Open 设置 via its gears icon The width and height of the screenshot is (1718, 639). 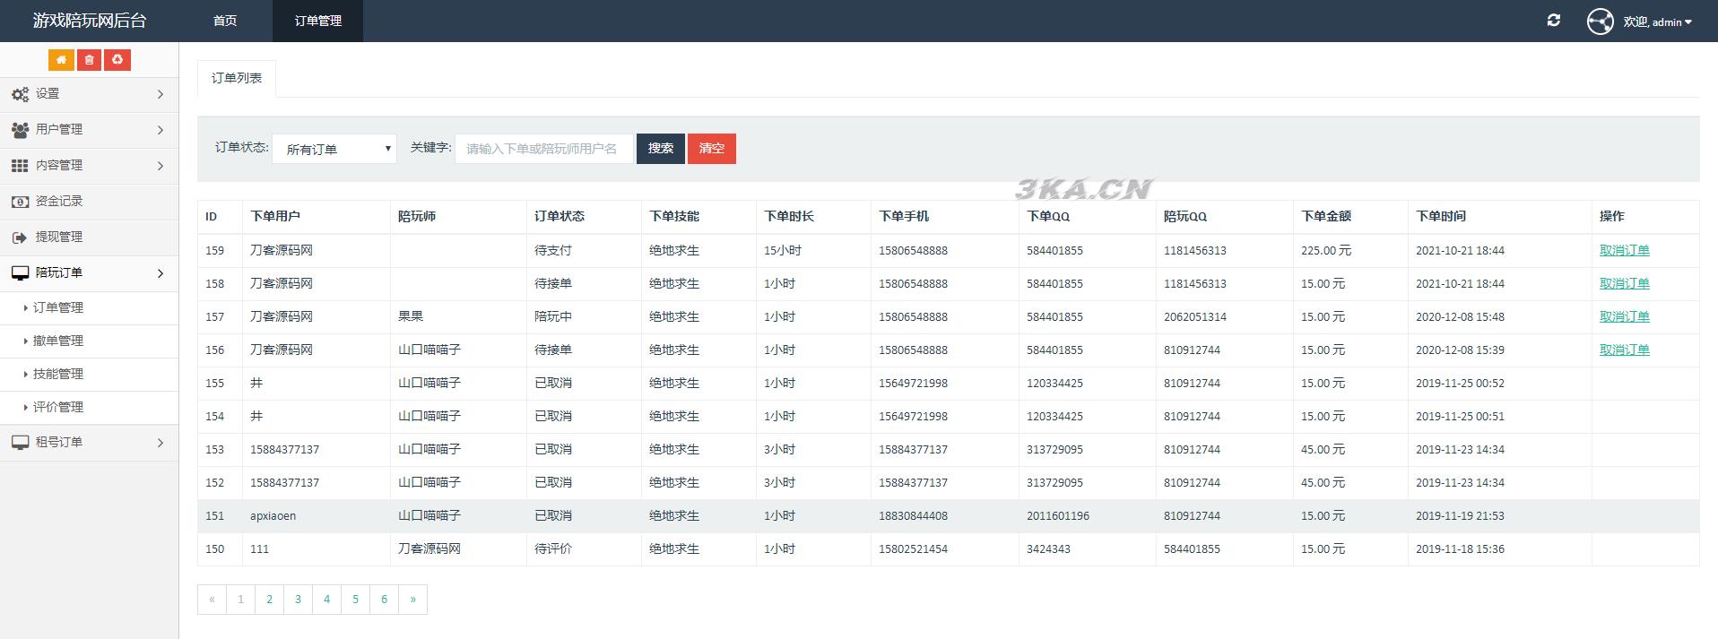(x=20, y=94)
